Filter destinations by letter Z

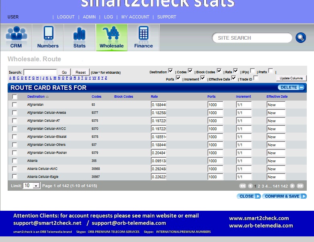click(106, 78)
